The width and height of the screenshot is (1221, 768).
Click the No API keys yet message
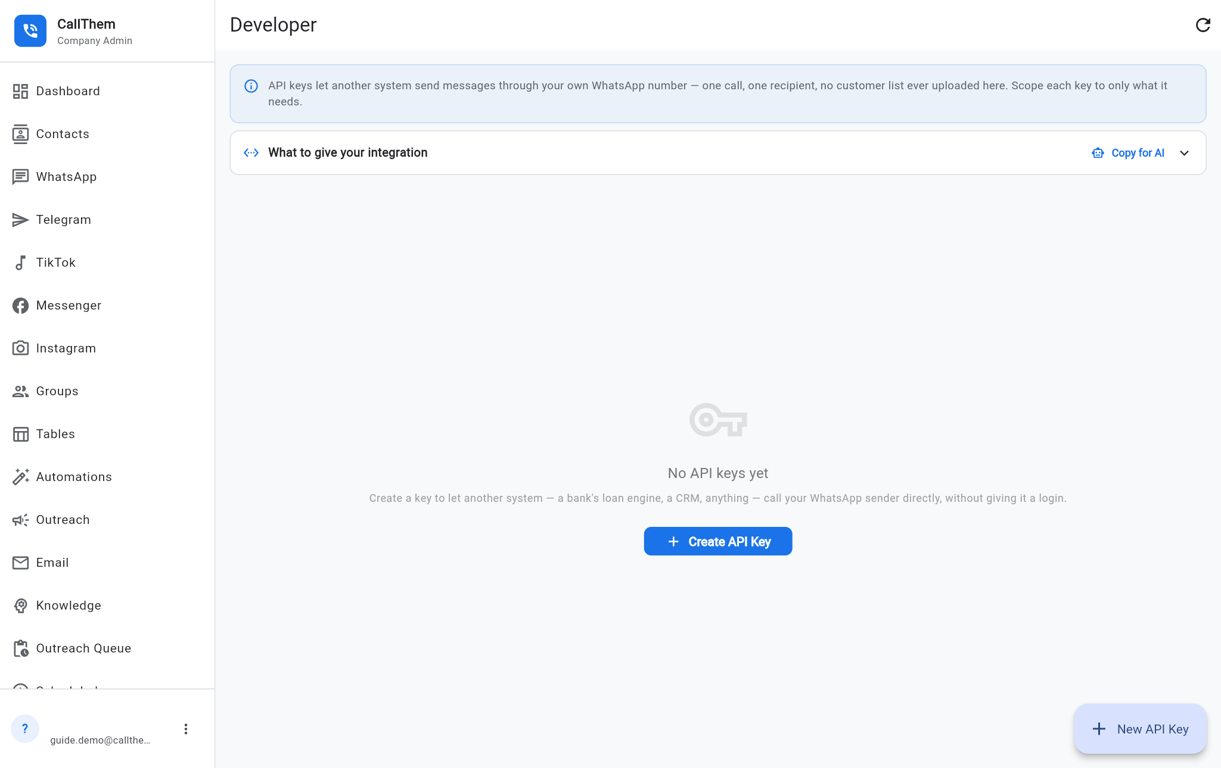pyautogui.click(x=717, y=473)
